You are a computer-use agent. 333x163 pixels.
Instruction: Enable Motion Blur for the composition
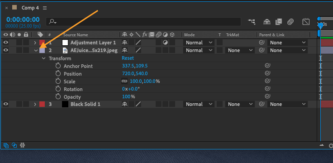click(290, 22)
